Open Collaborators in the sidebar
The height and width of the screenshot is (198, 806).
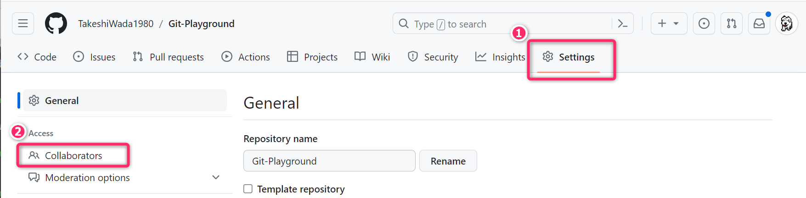73,155
